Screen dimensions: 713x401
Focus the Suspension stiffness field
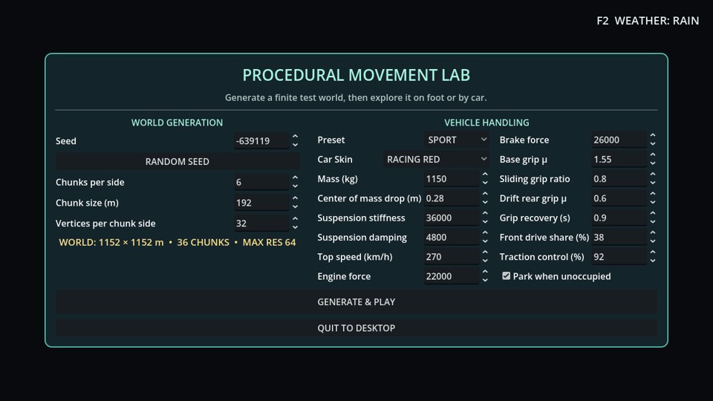[452, 218]
